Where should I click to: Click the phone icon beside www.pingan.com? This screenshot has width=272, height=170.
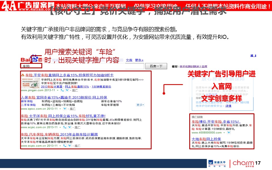tap(62, 90)
